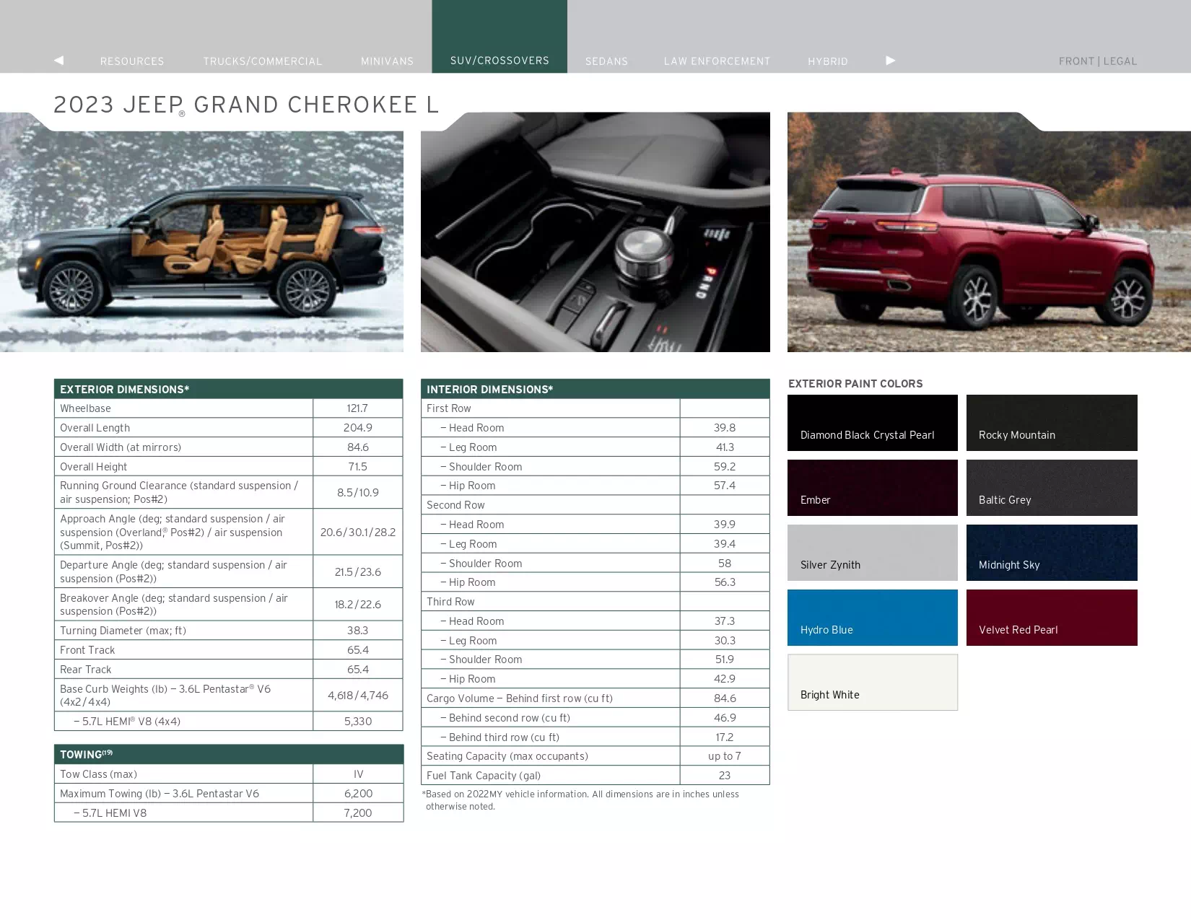Pick the Midnight Sky swatch
This screenshot has width=1191, height=920.
[1052, 553]
